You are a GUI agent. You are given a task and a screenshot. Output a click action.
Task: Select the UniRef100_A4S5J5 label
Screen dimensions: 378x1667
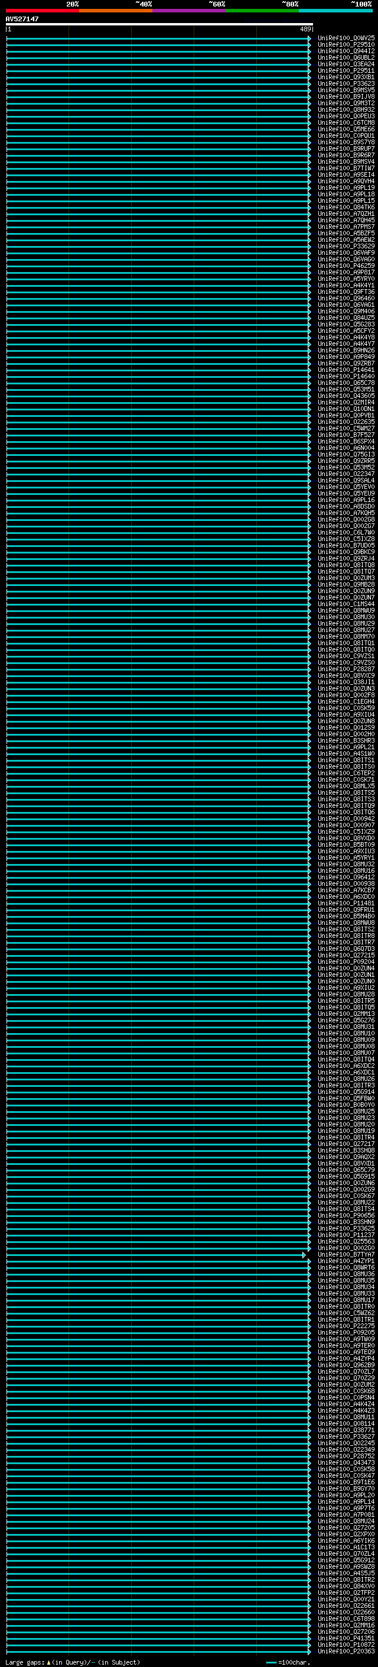click(346, 1573)
